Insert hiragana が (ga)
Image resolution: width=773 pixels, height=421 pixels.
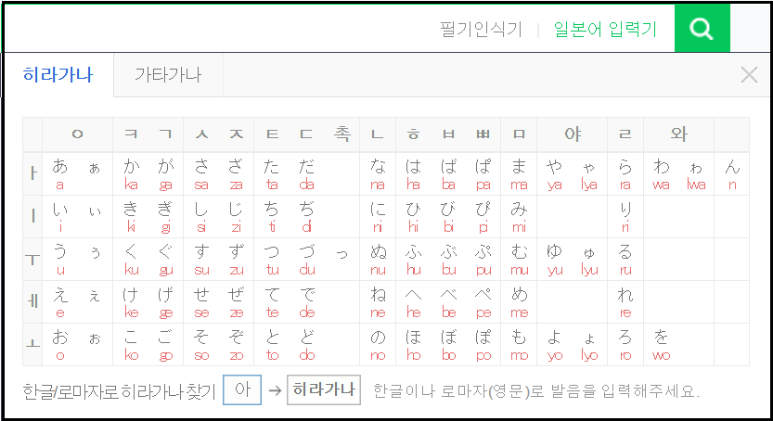[x=165, y=173]
